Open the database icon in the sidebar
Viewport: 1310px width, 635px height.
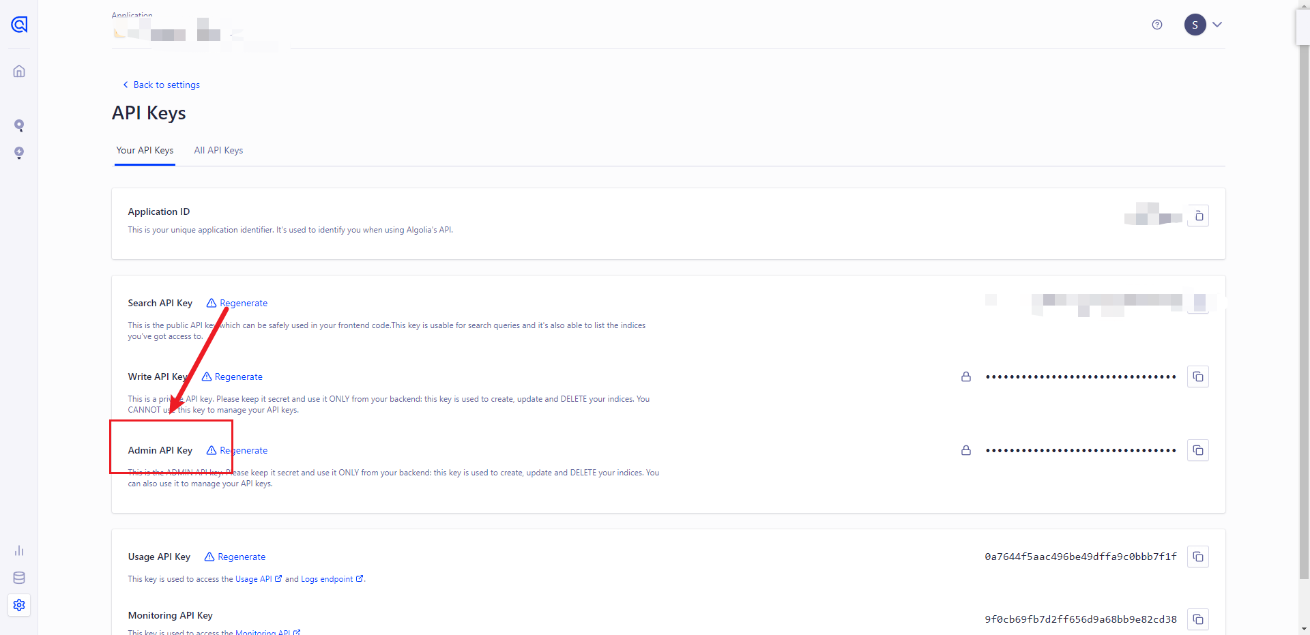click(x=19, y=578)
